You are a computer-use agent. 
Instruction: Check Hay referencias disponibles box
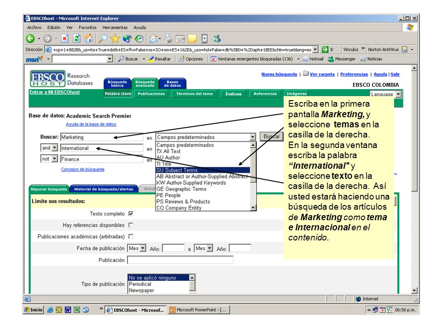click(131, 225)
